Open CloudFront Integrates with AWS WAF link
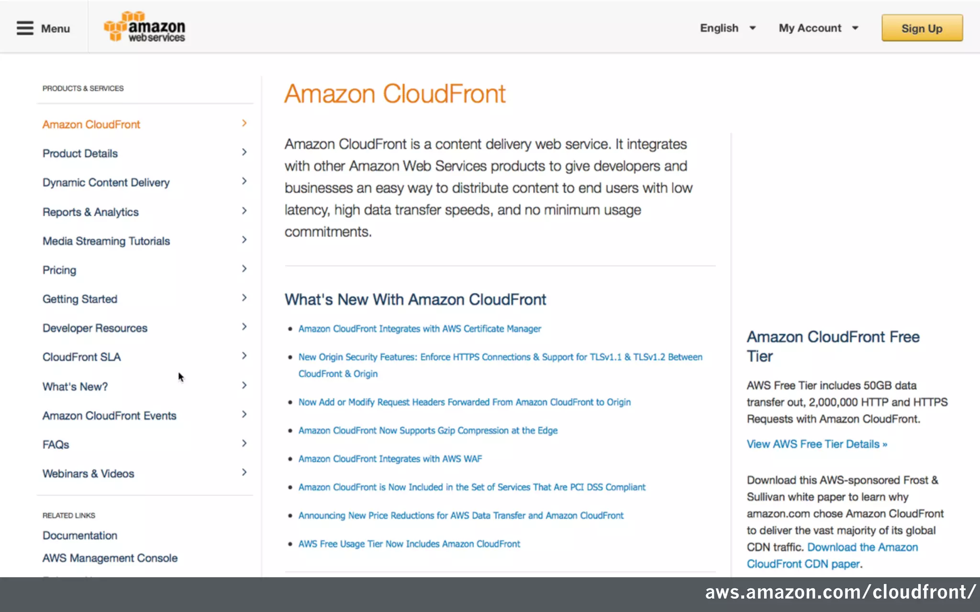The height and width of the screenshot is (612, 980). pos(390,459)
